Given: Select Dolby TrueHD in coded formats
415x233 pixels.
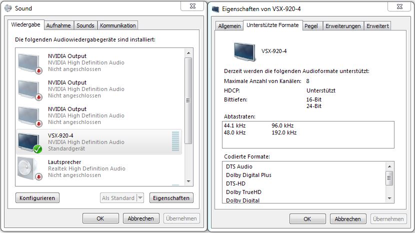Looking at the screenshot, I should [x=243, y=192].
